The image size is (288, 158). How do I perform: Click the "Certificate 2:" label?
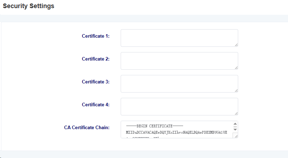pos(95,59)
